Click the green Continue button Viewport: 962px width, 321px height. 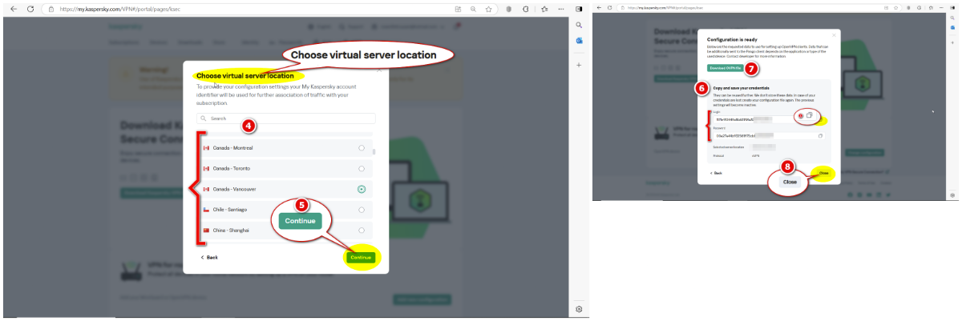[361, 258]
